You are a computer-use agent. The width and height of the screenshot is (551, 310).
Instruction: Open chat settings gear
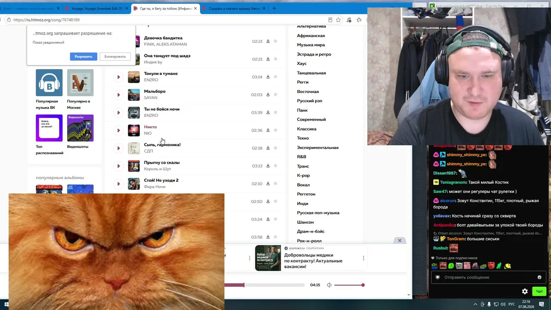(x=525, y=291)
